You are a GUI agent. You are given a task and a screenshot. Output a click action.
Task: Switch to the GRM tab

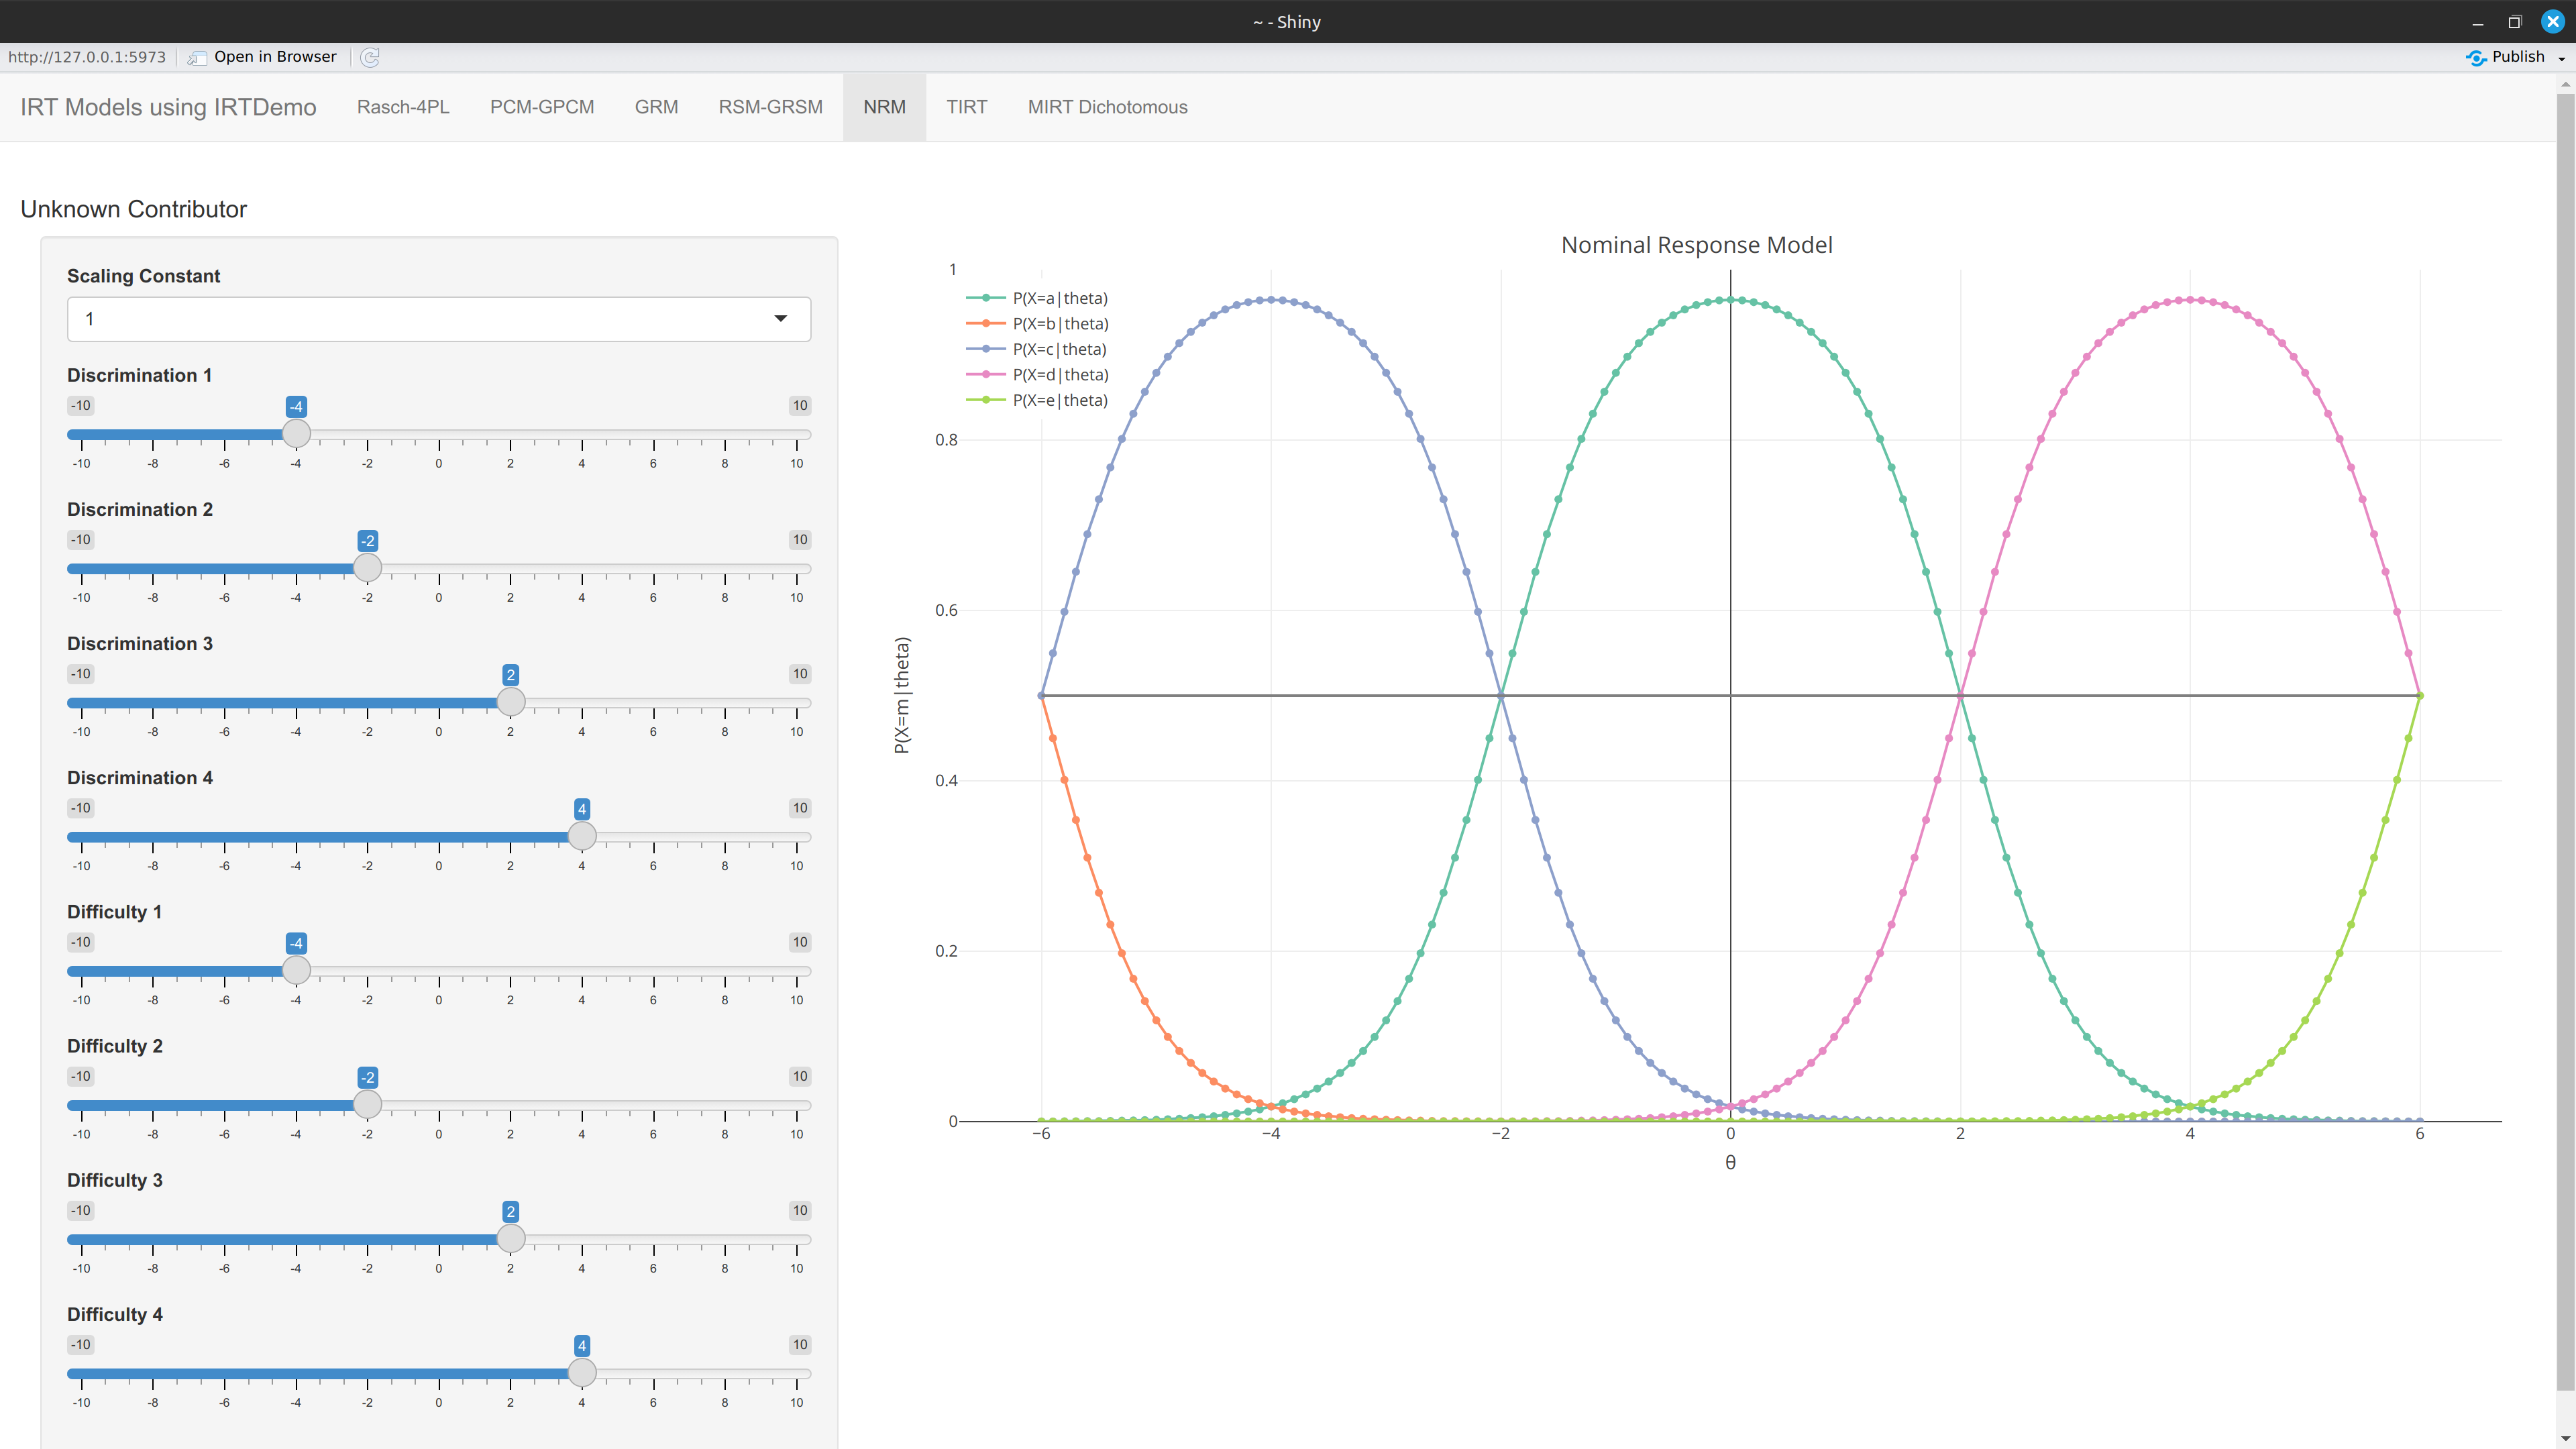[656, 107]
